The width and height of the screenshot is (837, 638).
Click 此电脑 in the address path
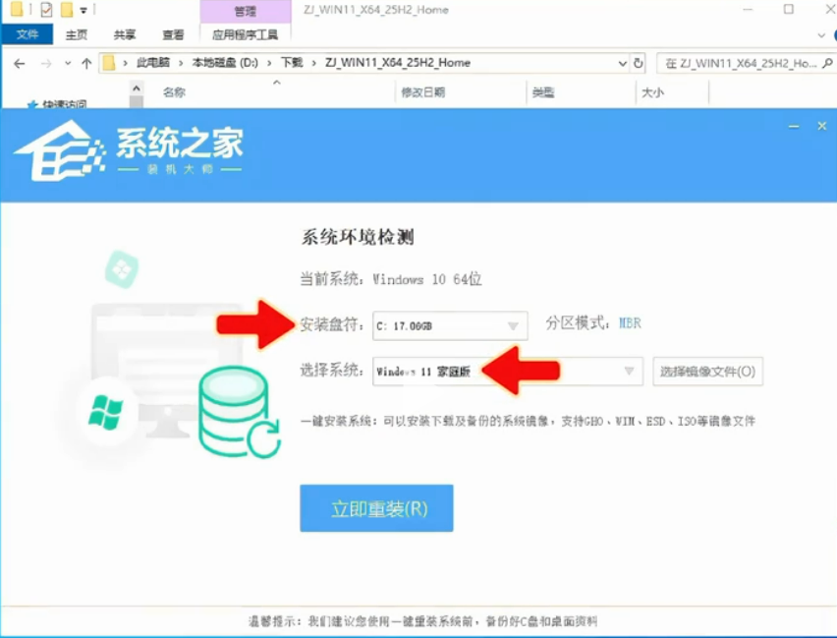pyautogui.click(x=152, y=63)
